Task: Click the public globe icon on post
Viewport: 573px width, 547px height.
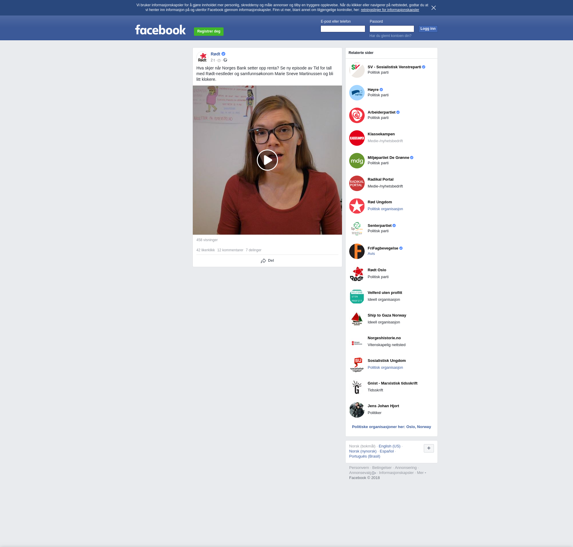Action: click(x=225, y=60)
